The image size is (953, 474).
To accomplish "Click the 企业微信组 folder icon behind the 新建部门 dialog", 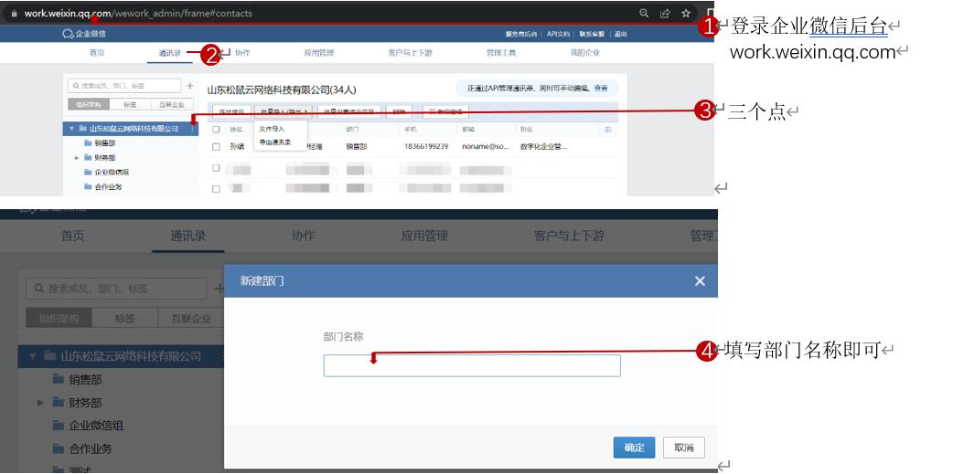I will click(x=59, y=426).
